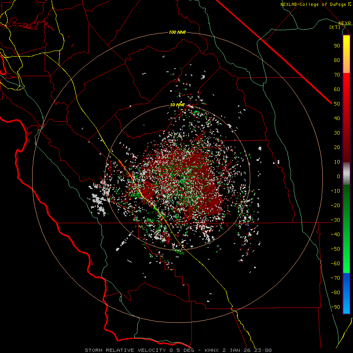The height and width of the screenshot is (353, 353).
Task: Click the 50 NMI range ring label
Action: click(x=177, y=105)
